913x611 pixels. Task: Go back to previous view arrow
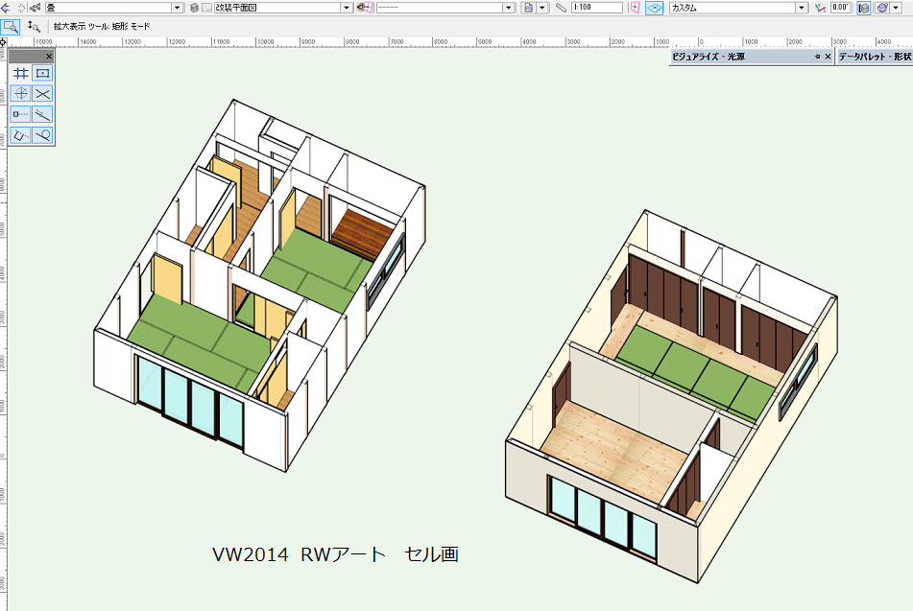[x=7, y=8]
